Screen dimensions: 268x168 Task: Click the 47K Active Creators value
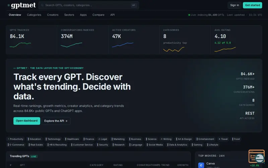click(117, 36)
